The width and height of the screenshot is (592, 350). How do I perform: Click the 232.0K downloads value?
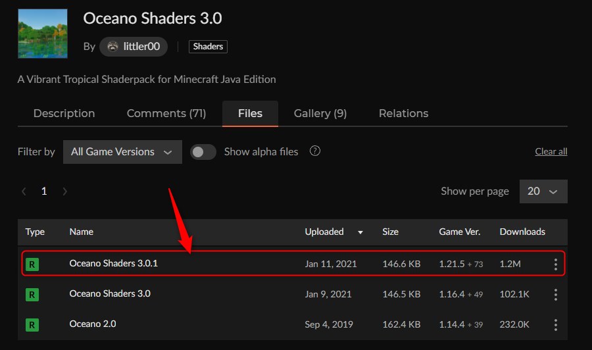tap(514, 324)
